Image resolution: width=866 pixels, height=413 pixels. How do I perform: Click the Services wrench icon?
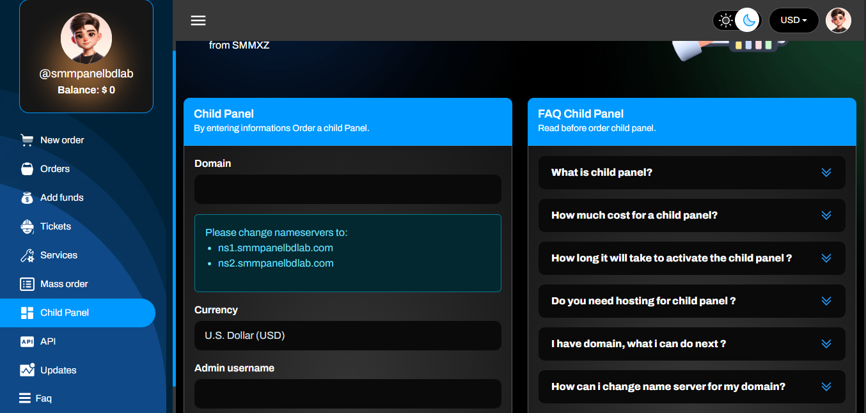[27, 255]
